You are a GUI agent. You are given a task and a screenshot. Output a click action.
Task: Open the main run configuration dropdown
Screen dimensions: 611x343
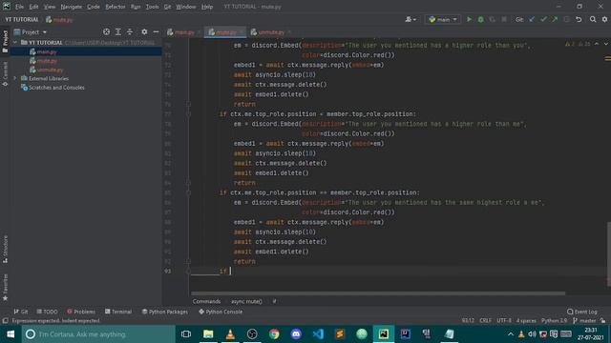(443, 19)
